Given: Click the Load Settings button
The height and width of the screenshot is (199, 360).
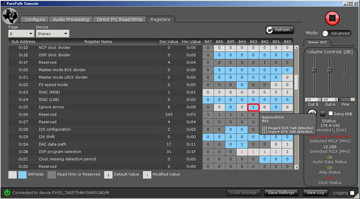Looking at the screenshot, I should (243, 193).
